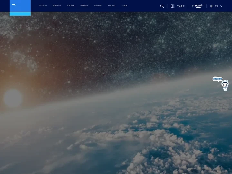
Task: Open the 新闻中心 menu
Action: (57, 5)
